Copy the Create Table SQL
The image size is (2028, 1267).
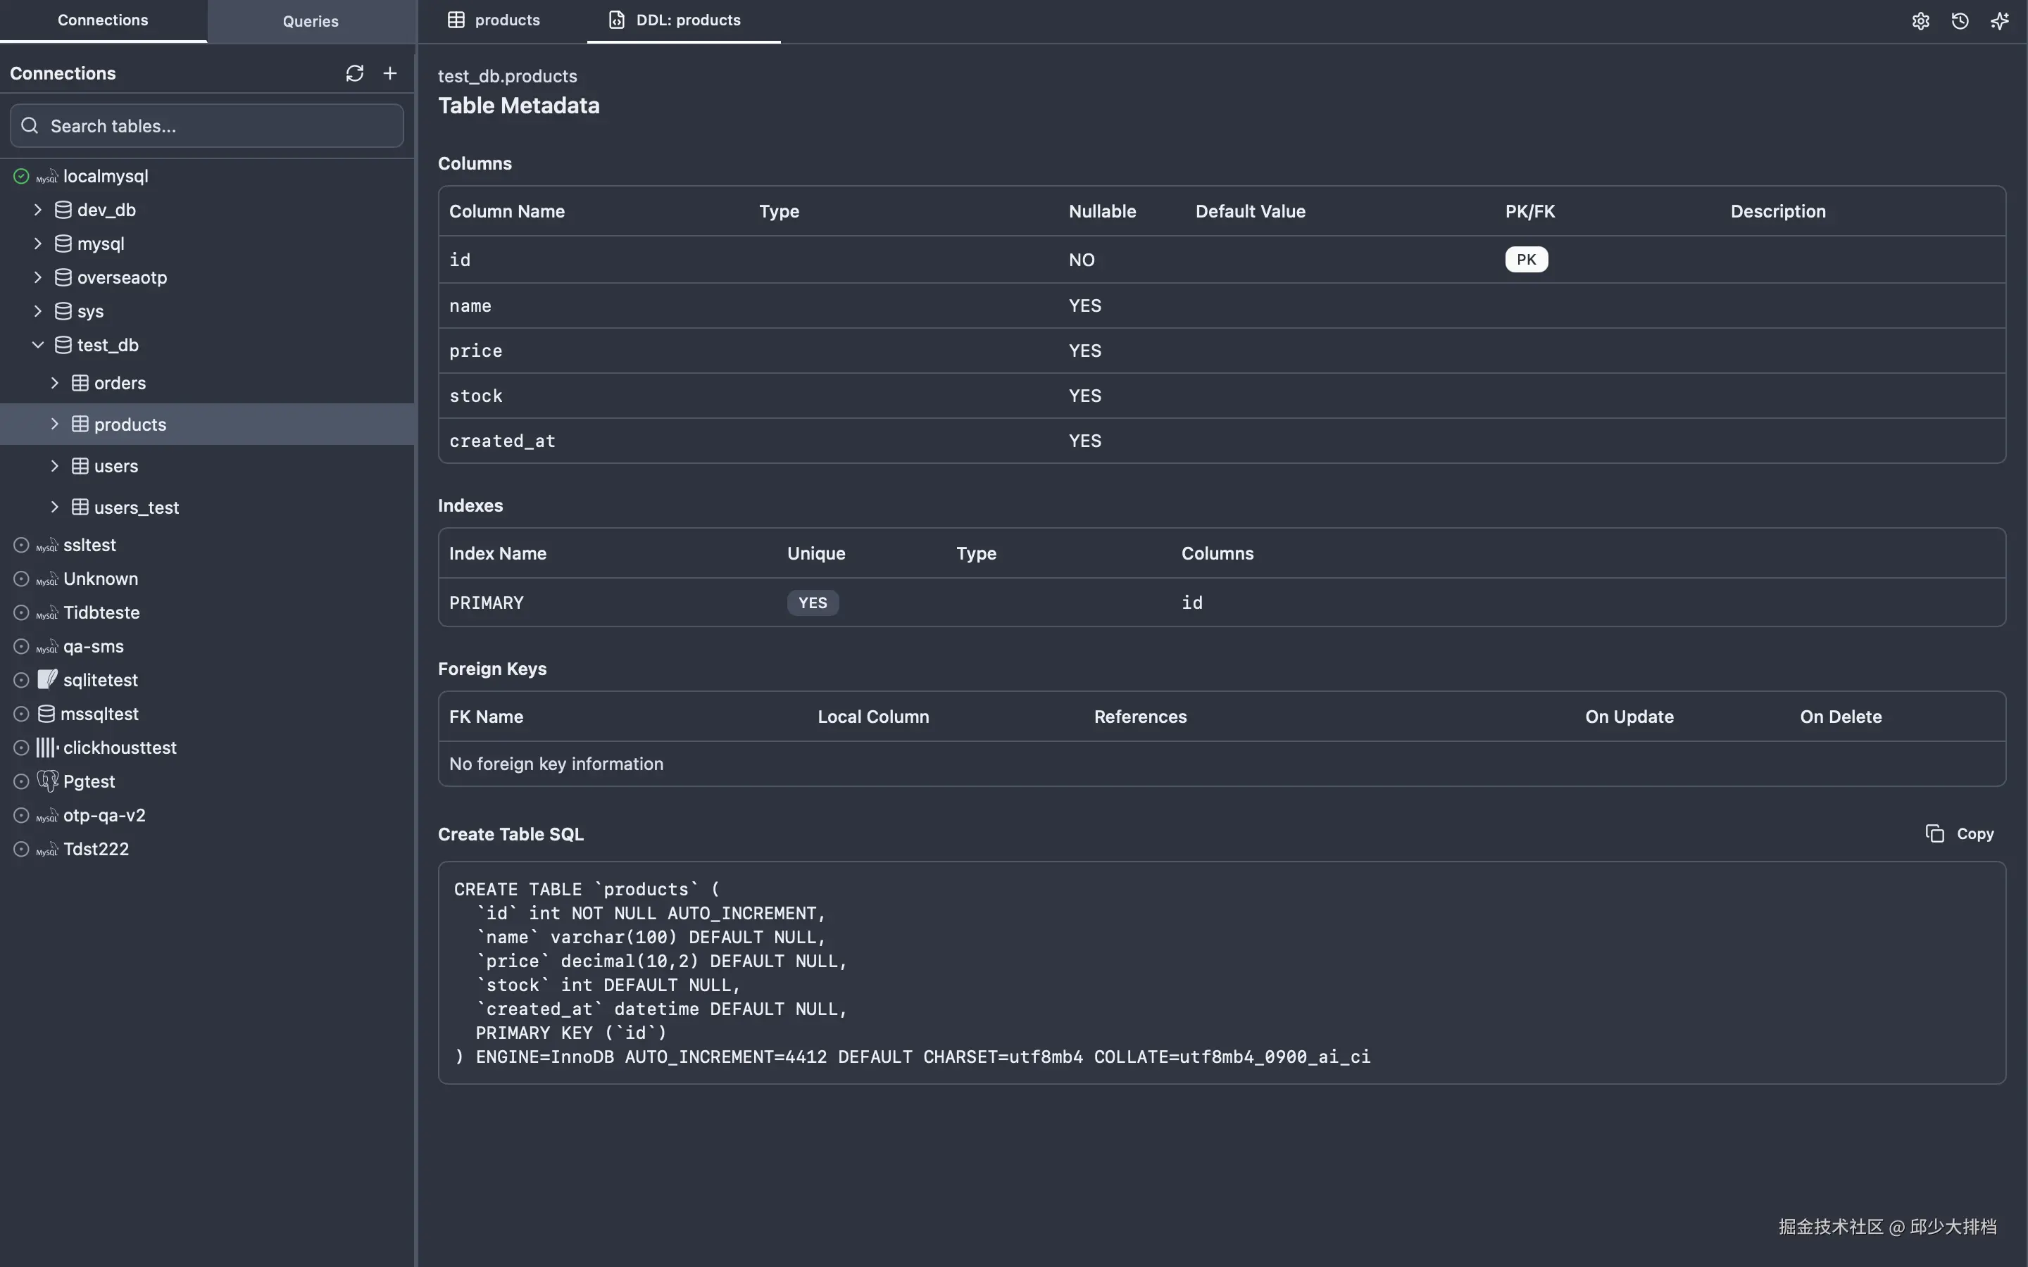[x=1959, y=834]
